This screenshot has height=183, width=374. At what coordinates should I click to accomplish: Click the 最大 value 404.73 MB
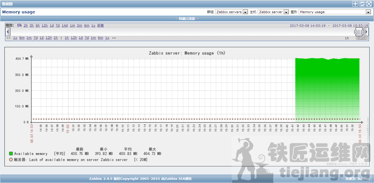(x=152, y=154)
